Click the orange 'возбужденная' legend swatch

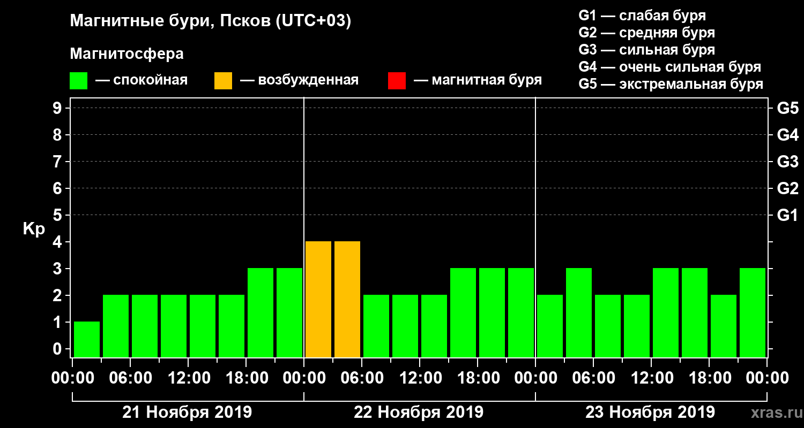tap(223, 81)
